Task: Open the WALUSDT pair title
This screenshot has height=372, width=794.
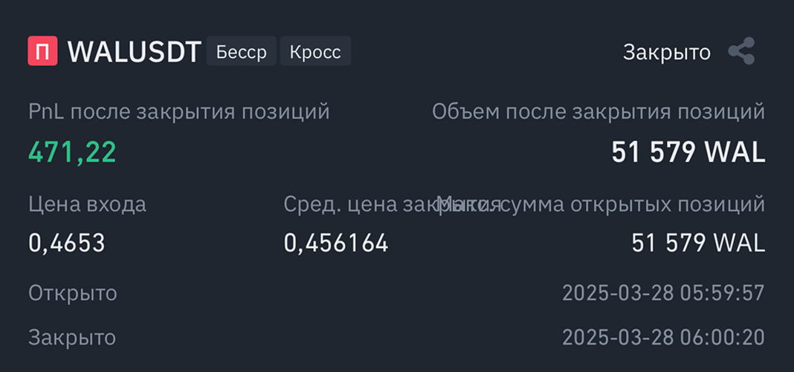Action: tap(135, 52)
